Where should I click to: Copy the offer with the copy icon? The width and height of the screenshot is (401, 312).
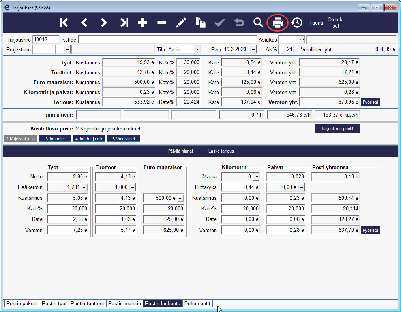[x=200, y=23]
